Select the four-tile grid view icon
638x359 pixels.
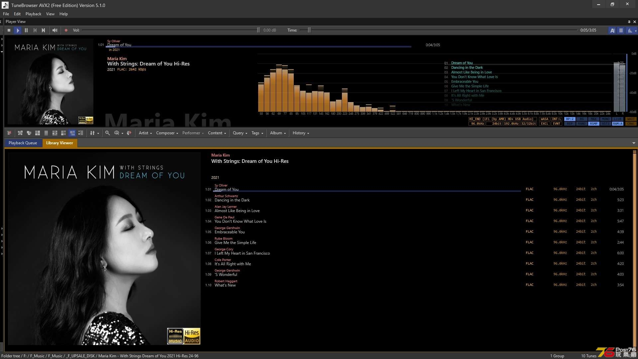[x=38, y=133]
